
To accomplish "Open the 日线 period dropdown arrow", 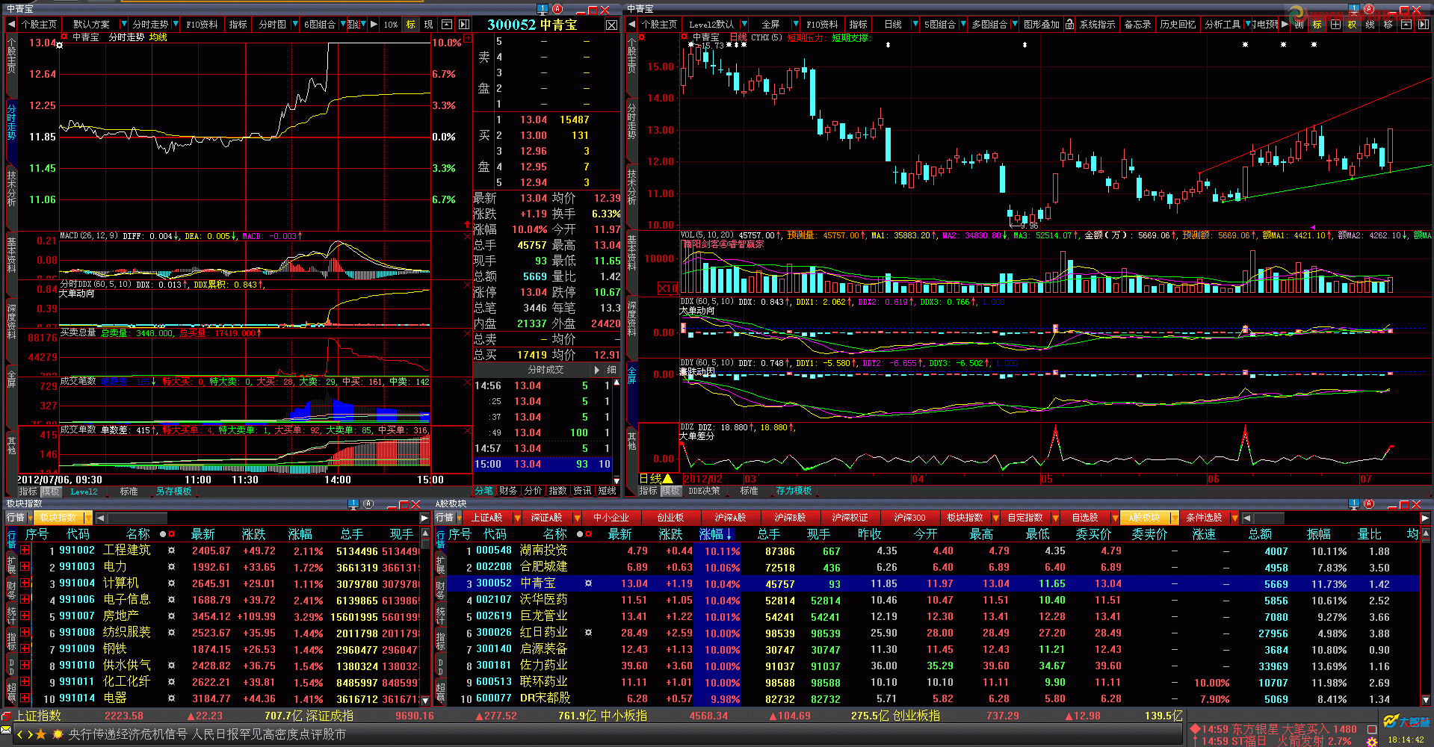I will coord(916,25).
